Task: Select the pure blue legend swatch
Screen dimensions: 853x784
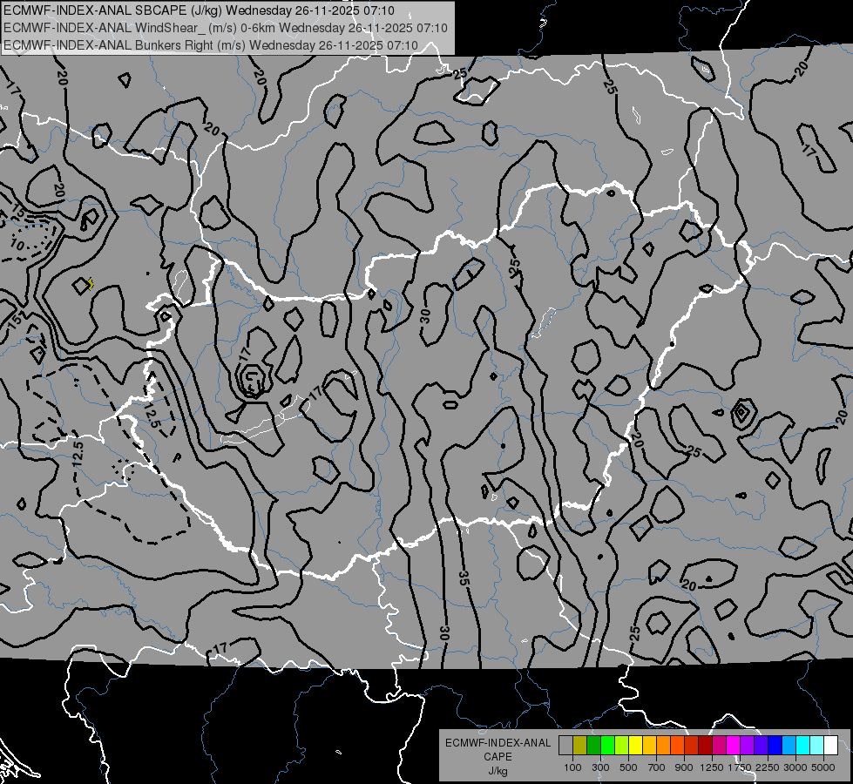Action: point(775,745)
